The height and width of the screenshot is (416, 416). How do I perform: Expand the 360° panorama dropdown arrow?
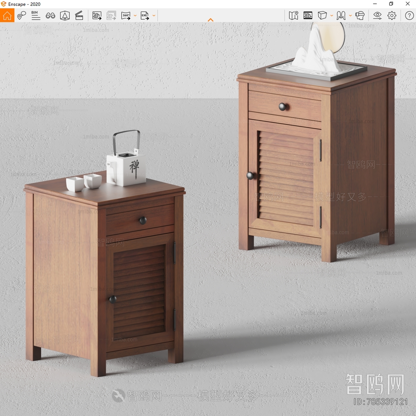[x=135, y=16]
